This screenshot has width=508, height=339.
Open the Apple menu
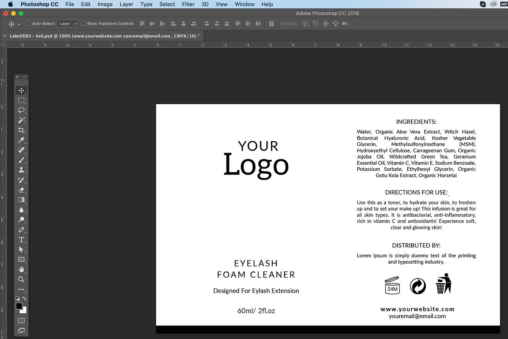11,4
